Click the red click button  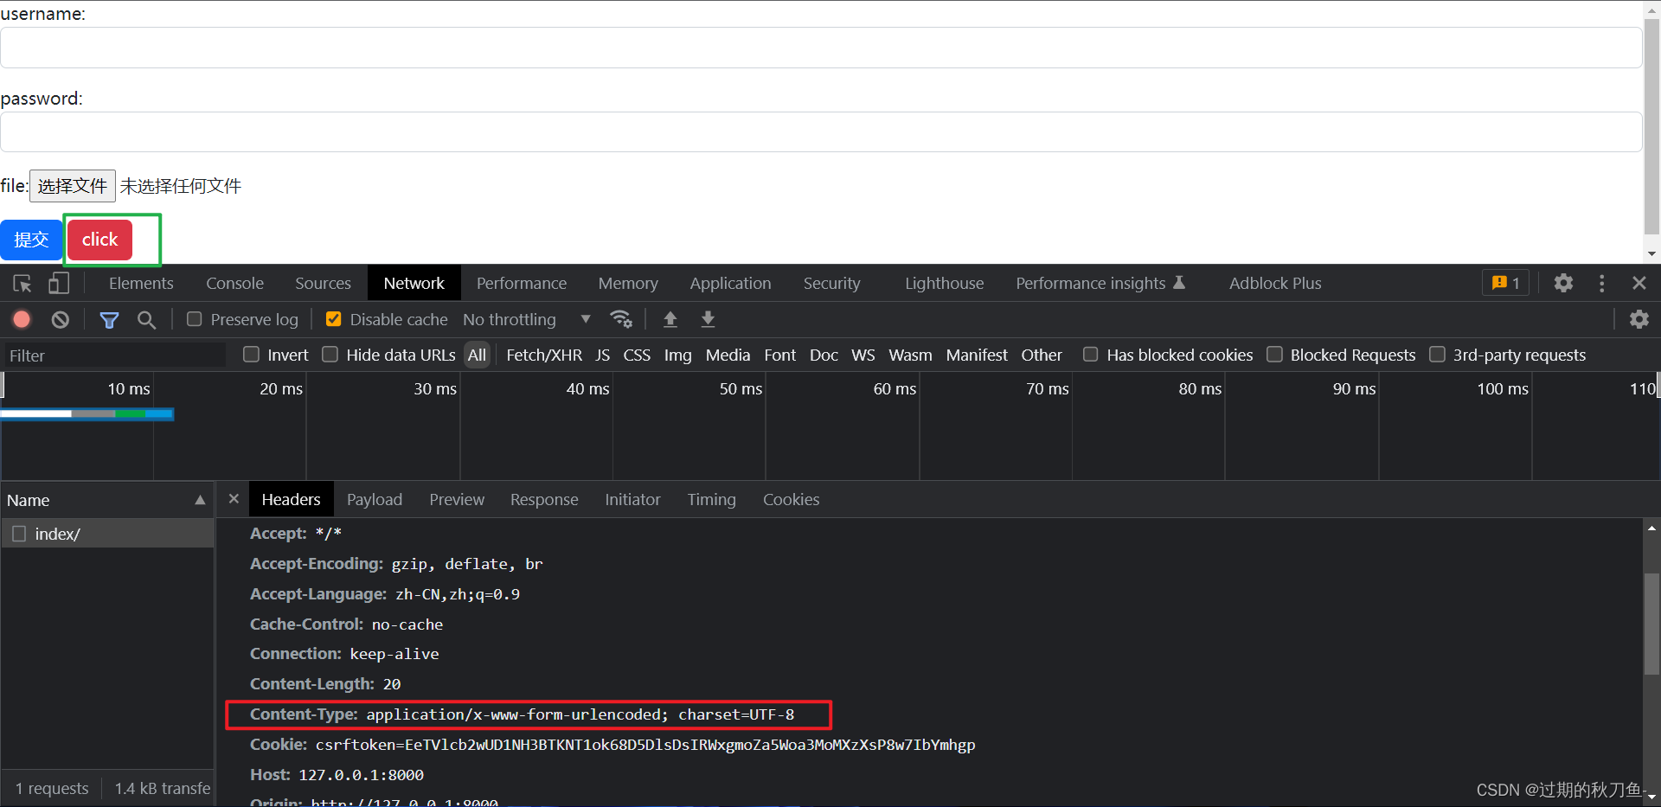(99, 240)
